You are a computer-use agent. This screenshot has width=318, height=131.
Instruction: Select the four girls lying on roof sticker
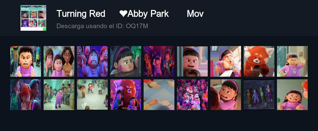coord(259,95)
